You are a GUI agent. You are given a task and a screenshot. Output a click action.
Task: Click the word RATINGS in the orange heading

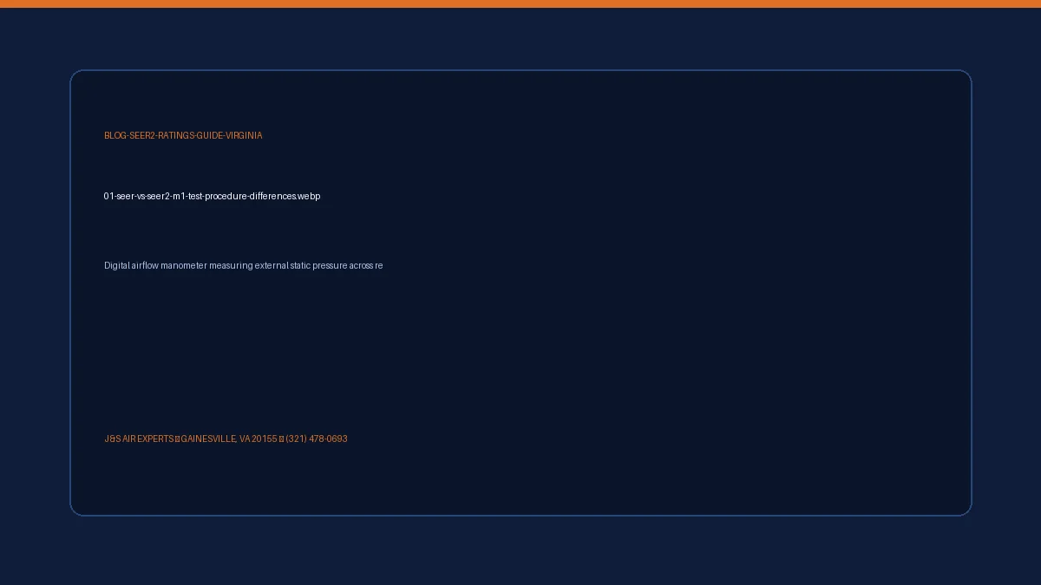176,135
